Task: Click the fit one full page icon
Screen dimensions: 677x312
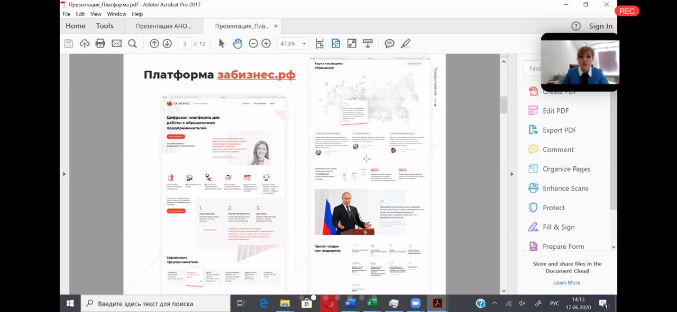Action: pos(336,44)
